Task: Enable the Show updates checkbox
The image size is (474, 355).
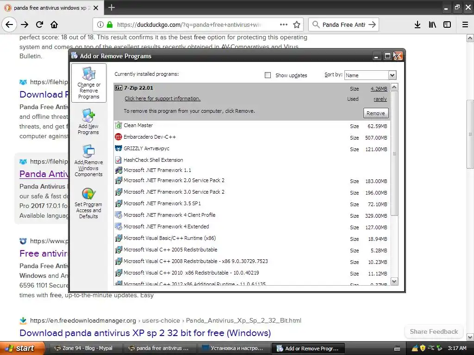Action: click(268, 75)
